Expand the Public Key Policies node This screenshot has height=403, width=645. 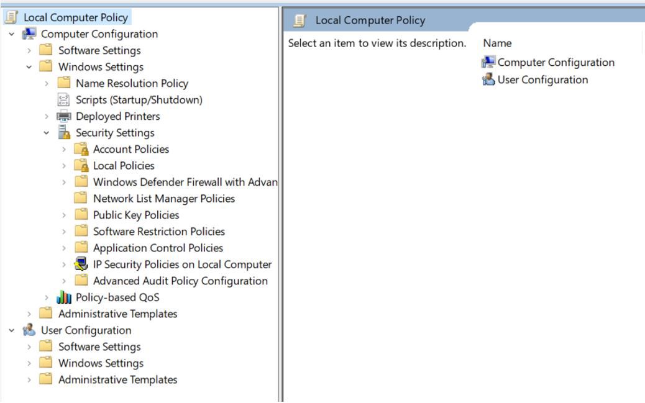point(64,215)
